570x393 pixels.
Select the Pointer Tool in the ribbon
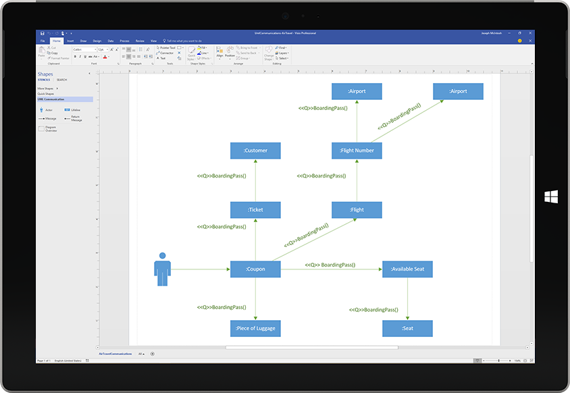pyautogui.click(x=166, y=48)
